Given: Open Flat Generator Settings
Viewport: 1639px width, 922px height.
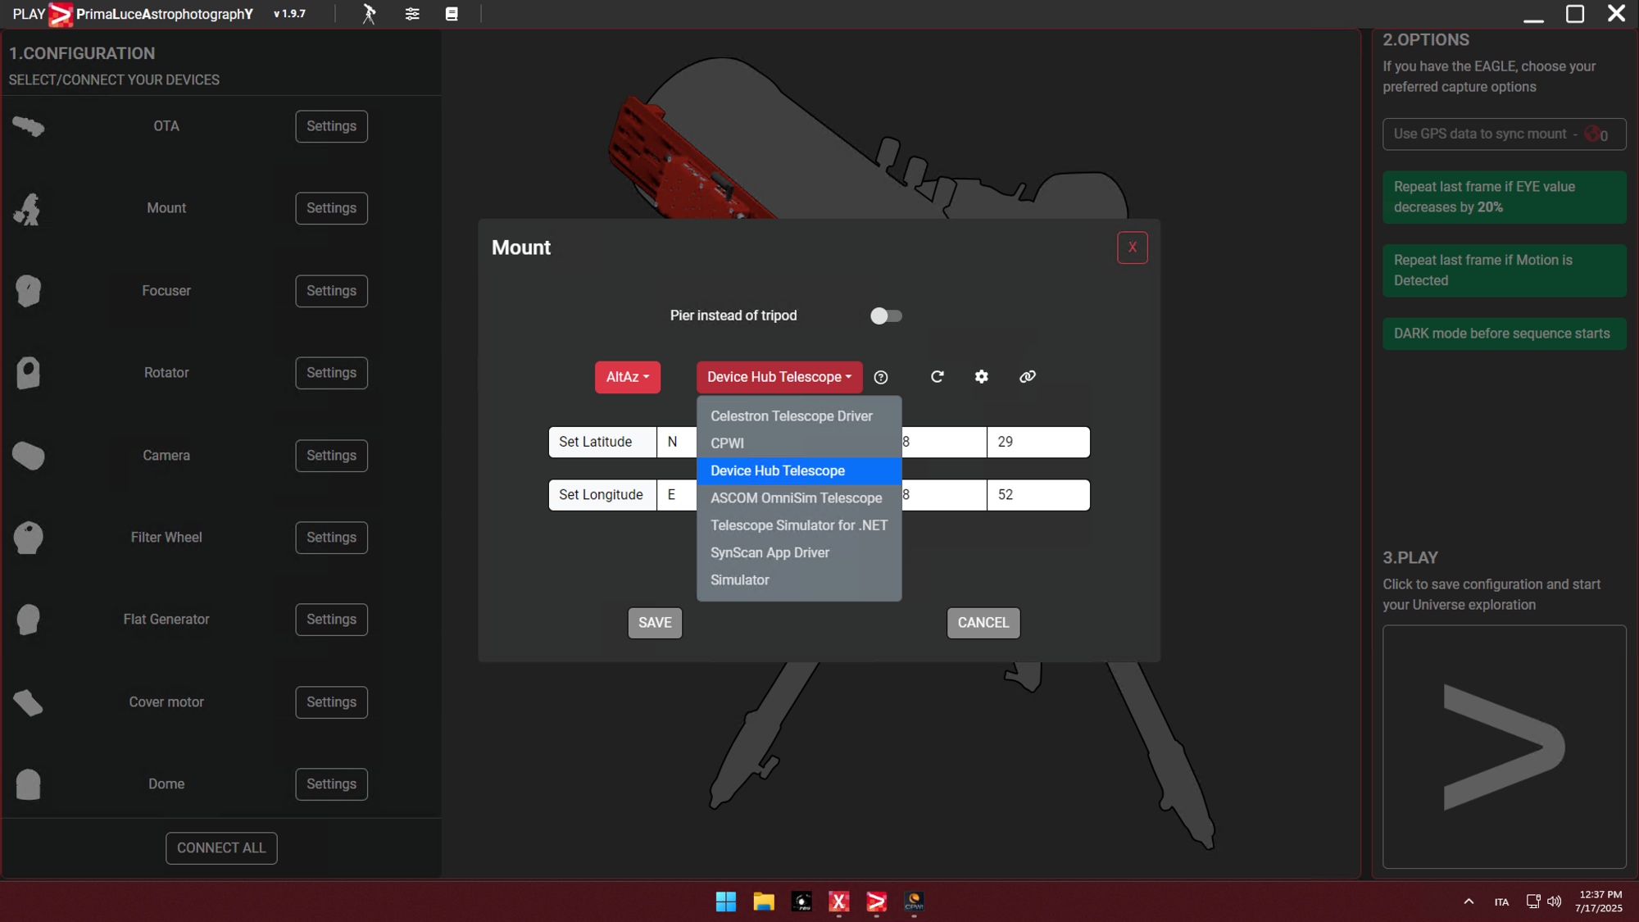Looking at the screenshot, I should tap(331, 620).
